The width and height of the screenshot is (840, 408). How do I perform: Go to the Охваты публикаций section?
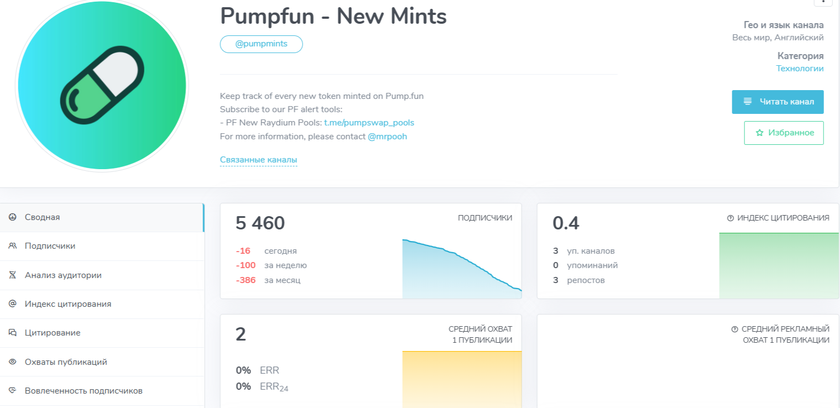click(66, 362)
